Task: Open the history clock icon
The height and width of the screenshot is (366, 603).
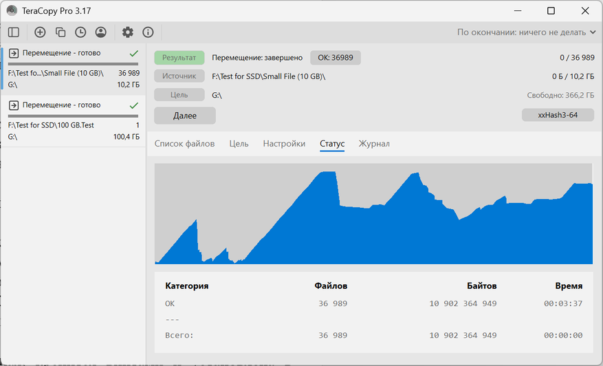Action: [80, 32]
